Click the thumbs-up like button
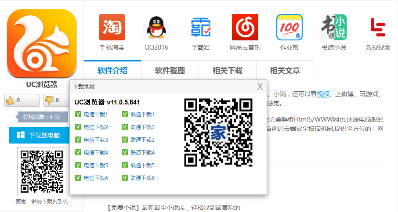 22,101
